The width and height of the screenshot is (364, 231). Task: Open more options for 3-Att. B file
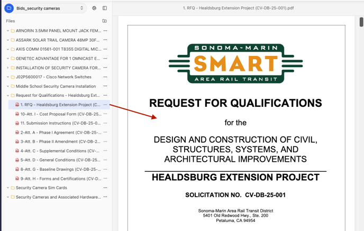(105, 142)
